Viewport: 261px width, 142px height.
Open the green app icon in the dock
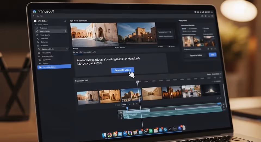(151, 131)
